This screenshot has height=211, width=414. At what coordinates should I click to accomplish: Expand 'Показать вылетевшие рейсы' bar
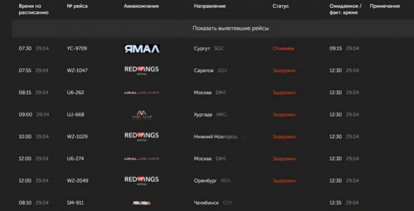pyautogui.click(x=230, y=28)
